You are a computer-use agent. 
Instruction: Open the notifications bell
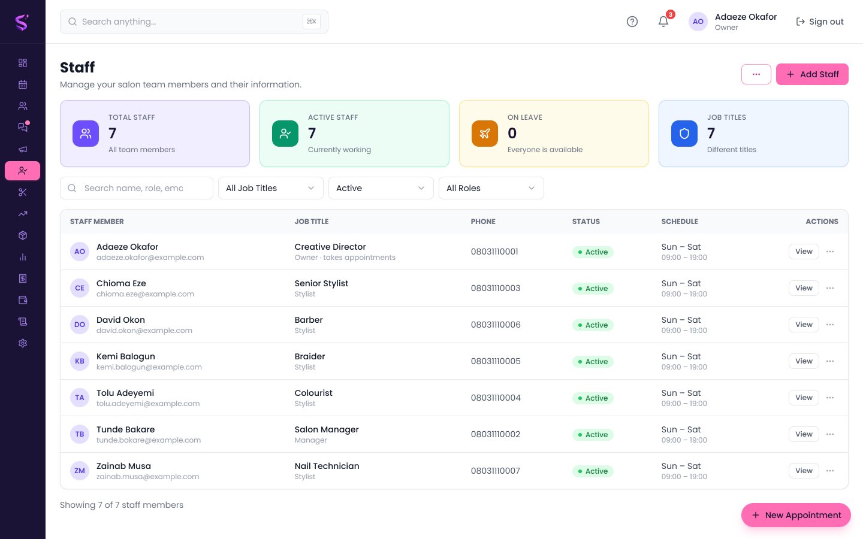coord(663,22)
